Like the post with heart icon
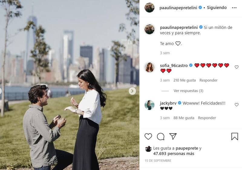The width and height of the screenshot is (242, 170). (x=148, y=137)
